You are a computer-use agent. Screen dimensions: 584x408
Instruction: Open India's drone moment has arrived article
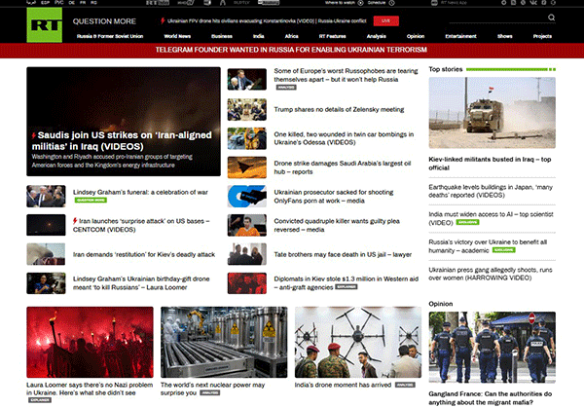pos(343,385)
